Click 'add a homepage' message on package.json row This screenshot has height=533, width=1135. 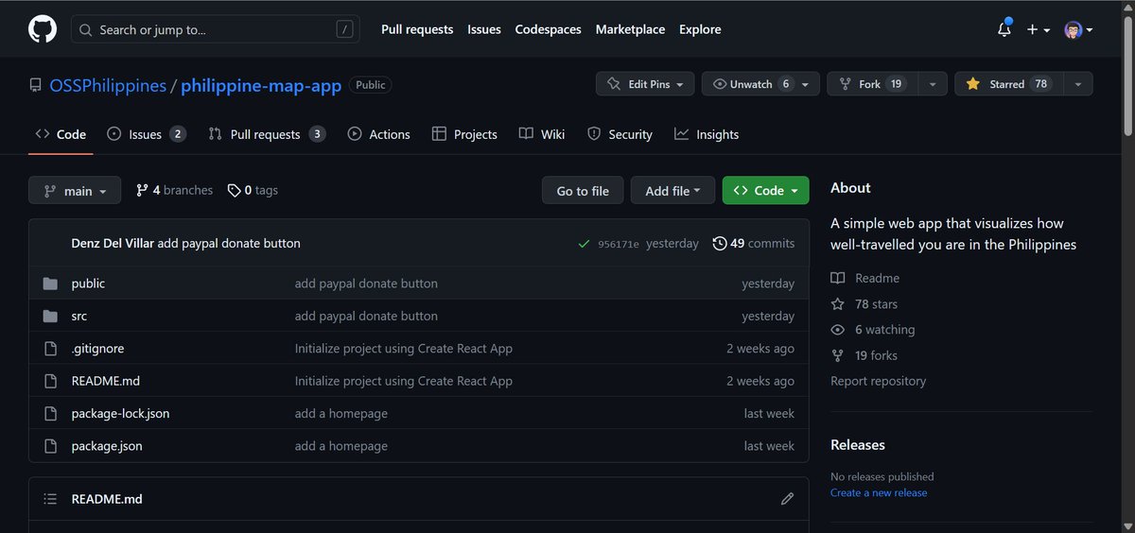(341, 445)
